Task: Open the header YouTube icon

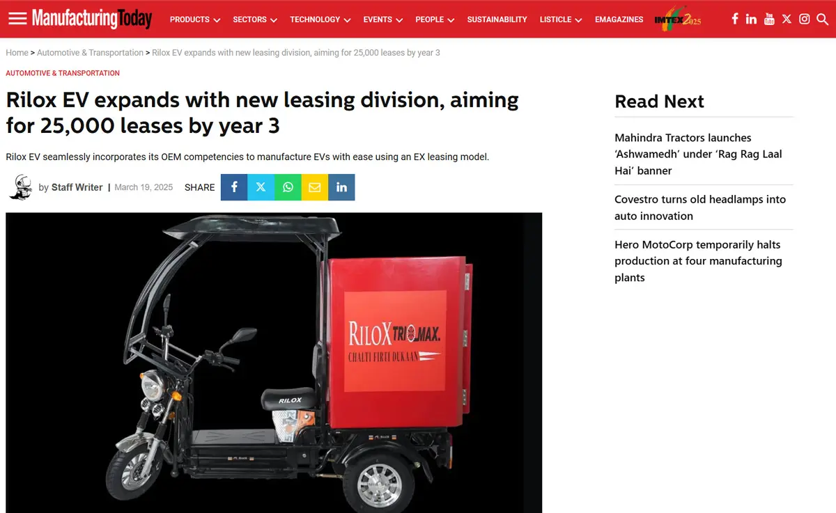Action: 769,19
